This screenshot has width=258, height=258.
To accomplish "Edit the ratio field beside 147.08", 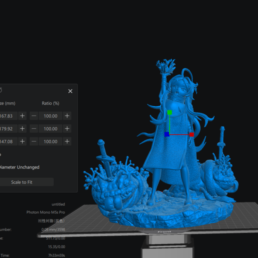I will coord(50,141).
